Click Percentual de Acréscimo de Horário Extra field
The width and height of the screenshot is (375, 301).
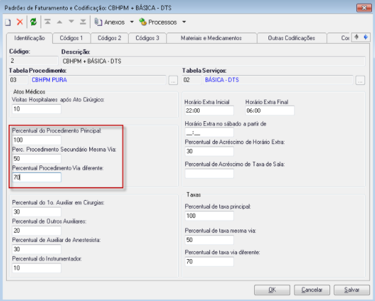point(209,151)
